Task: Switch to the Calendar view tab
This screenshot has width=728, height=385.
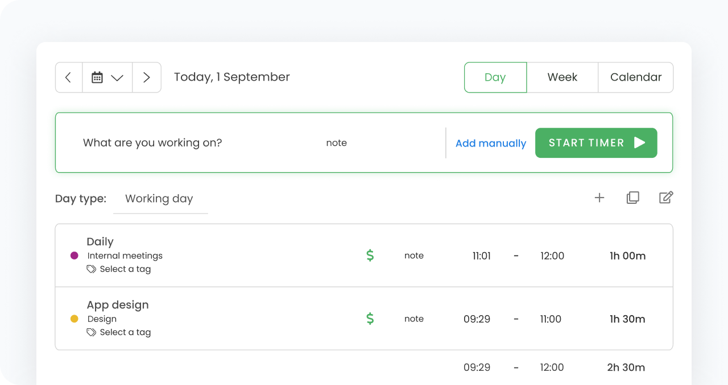Action: 636,77
